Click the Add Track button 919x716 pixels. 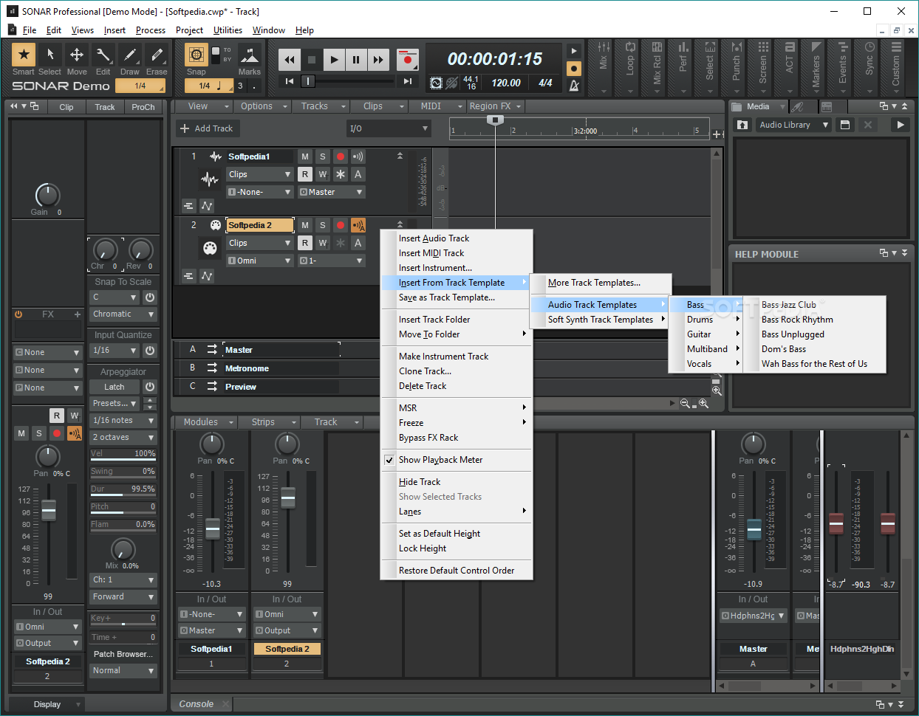[206, 128]
